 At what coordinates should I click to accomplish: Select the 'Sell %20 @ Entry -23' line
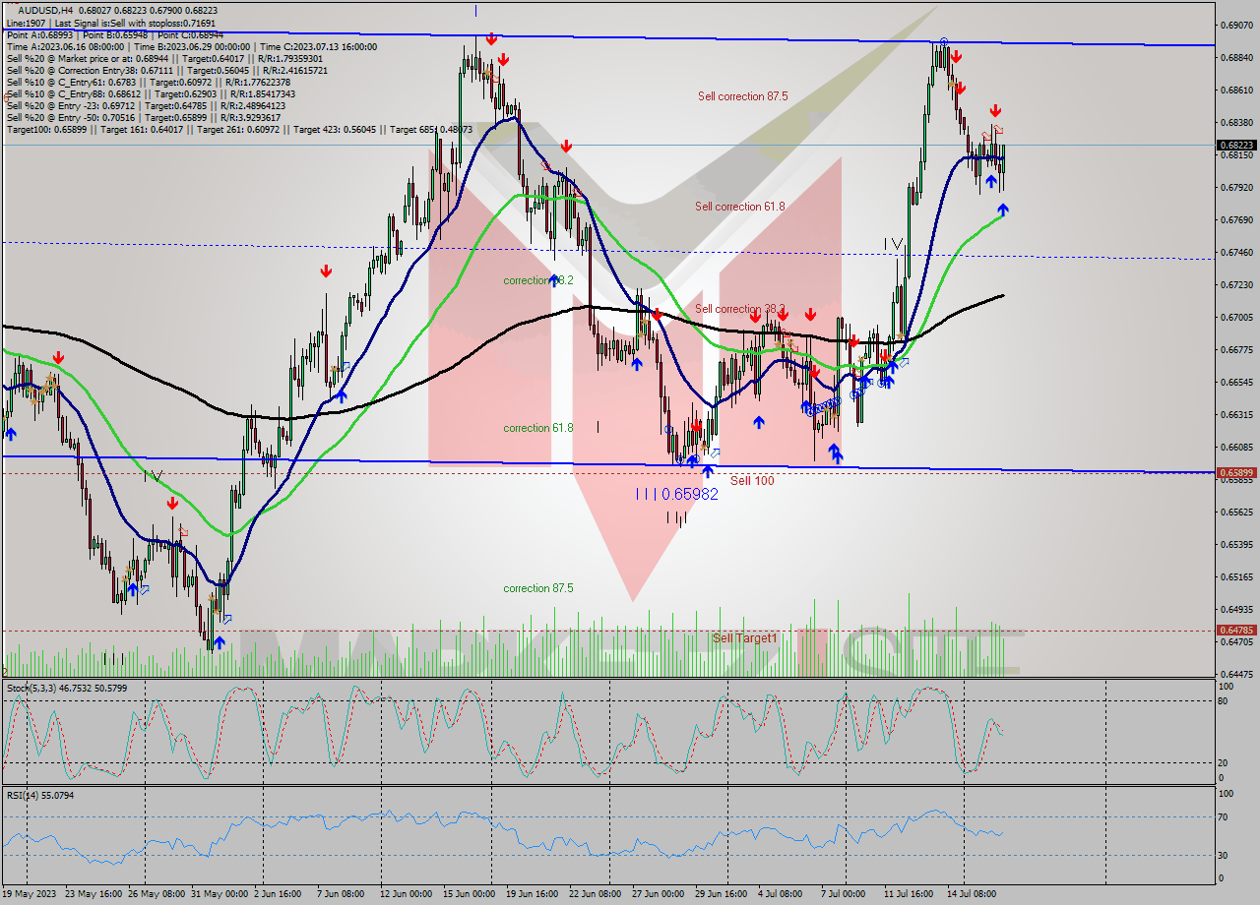pyautogui.click(x=146, y=105)
